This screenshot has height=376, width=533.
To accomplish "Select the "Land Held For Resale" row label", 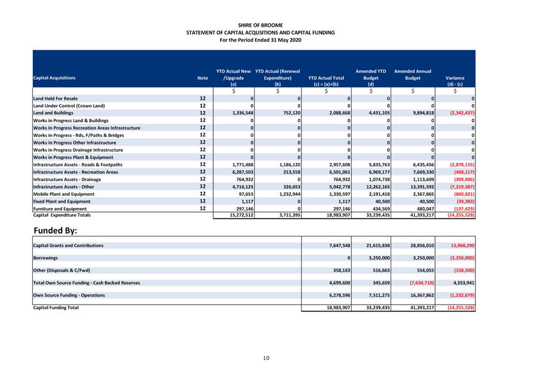I will [55, 98].
